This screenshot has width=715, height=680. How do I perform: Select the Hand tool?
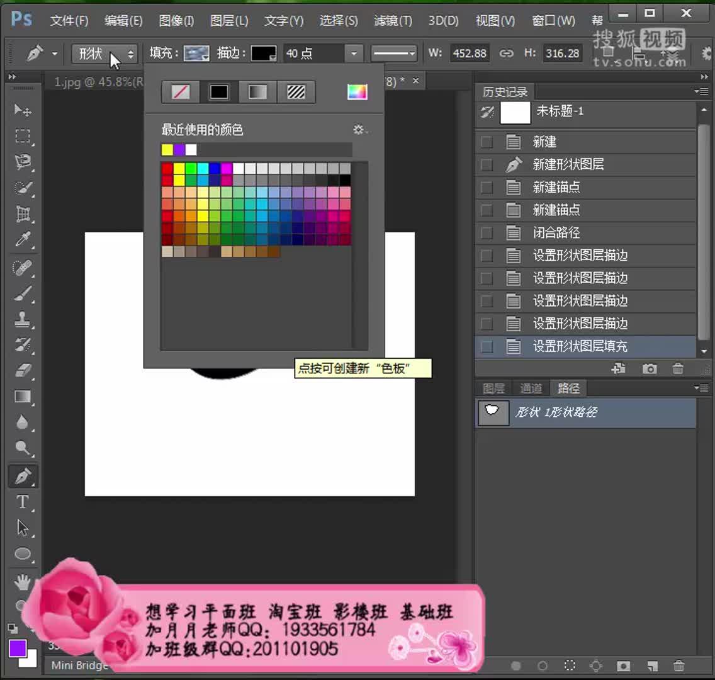point(23,581)
